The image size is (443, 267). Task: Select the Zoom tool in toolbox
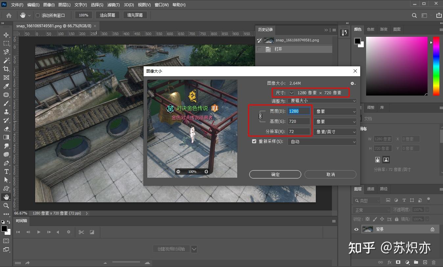pos(6,206)
